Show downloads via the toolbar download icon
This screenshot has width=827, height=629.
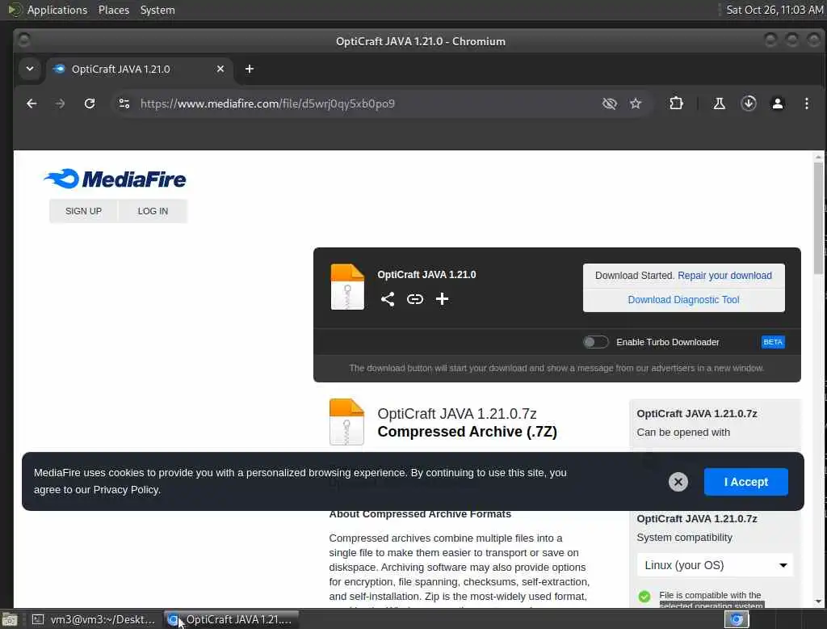coord(749,103)
